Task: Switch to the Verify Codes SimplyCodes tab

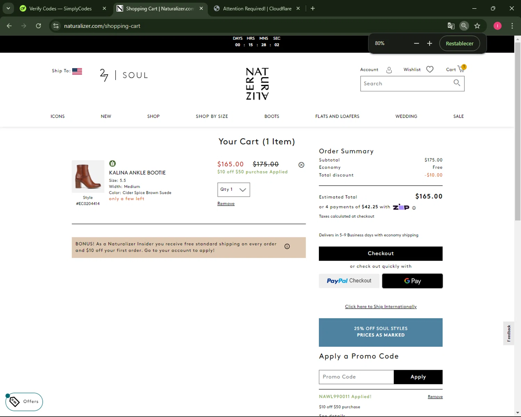Action: click(60, 8)
